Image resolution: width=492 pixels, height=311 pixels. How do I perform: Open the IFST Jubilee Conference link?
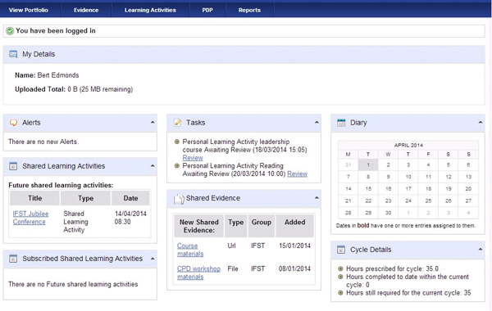point(30,218)
